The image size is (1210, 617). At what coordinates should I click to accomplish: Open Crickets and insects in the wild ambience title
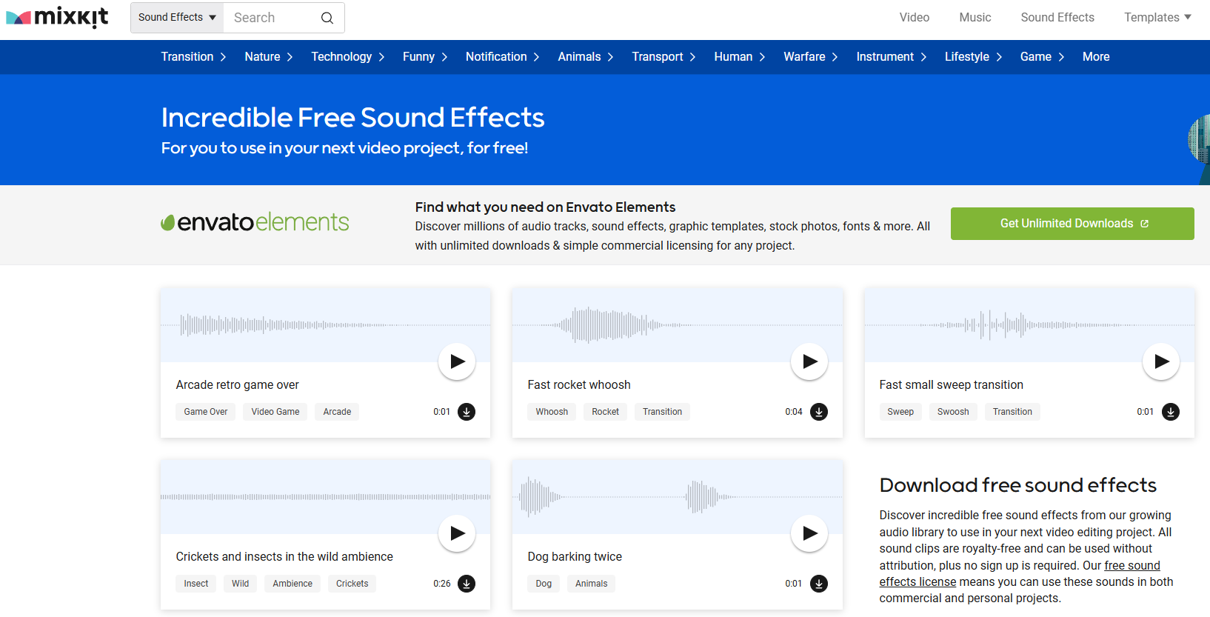(x=284, y=557)
